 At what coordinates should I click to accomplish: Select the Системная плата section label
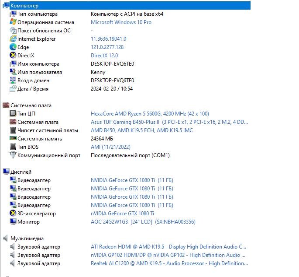pos(31,105)
